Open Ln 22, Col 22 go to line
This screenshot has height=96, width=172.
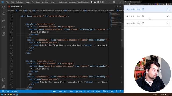pos(68,91)
